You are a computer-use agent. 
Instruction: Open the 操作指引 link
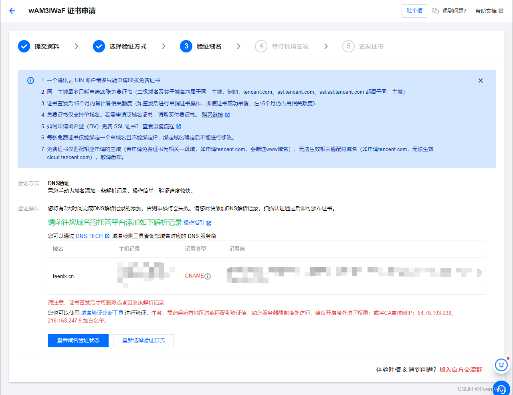(194, 223)
